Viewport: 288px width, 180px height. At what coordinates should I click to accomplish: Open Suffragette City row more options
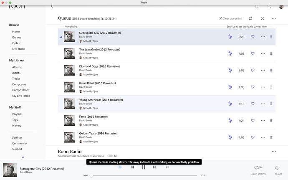(263, 37)
